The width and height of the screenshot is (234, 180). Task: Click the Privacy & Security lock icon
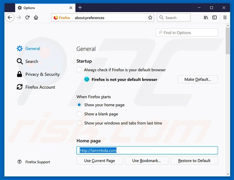(19, 74)
